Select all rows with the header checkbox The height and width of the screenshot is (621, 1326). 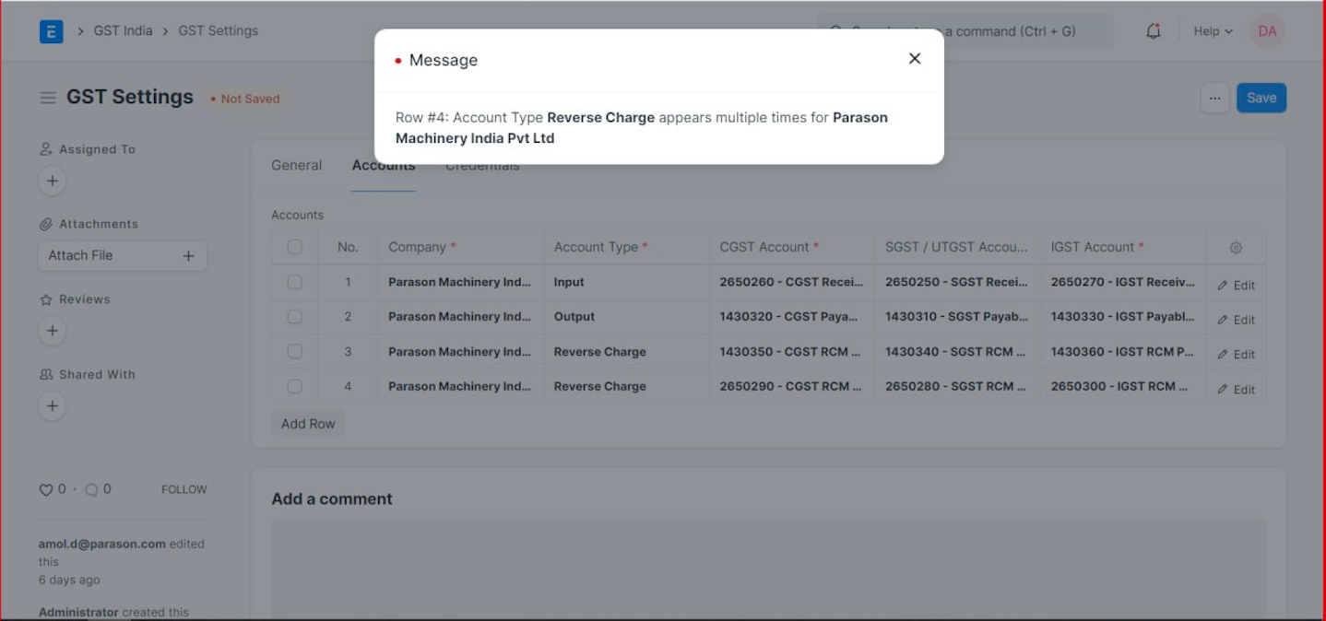294,247
